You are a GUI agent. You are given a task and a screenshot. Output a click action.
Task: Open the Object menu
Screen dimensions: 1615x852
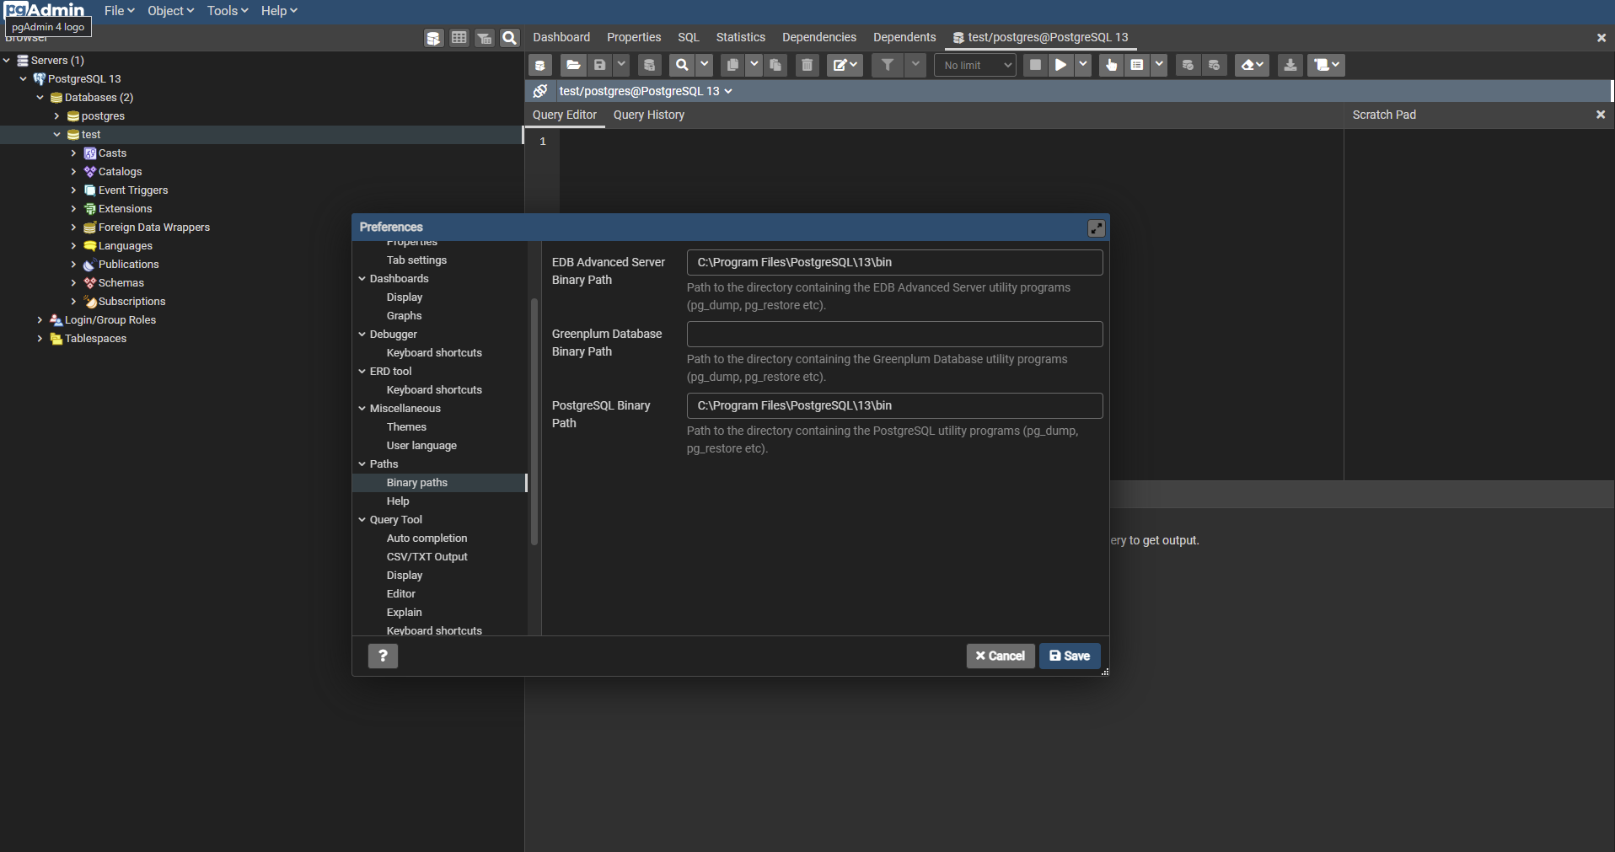[x=170, y=11]
